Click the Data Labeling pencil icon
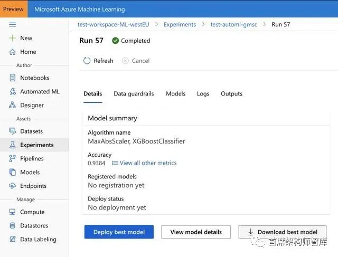The width and height of the screenshot is (338, 257). click(13, 239)
